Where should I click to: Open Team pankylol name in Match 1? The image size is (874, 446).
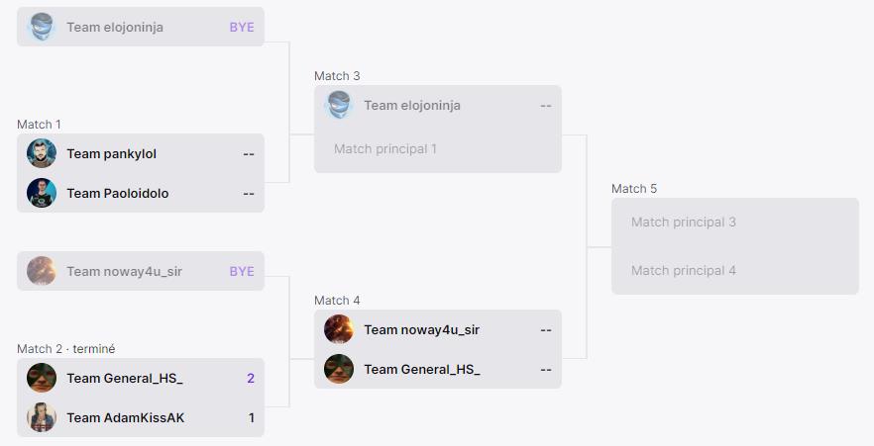point(111,153)
